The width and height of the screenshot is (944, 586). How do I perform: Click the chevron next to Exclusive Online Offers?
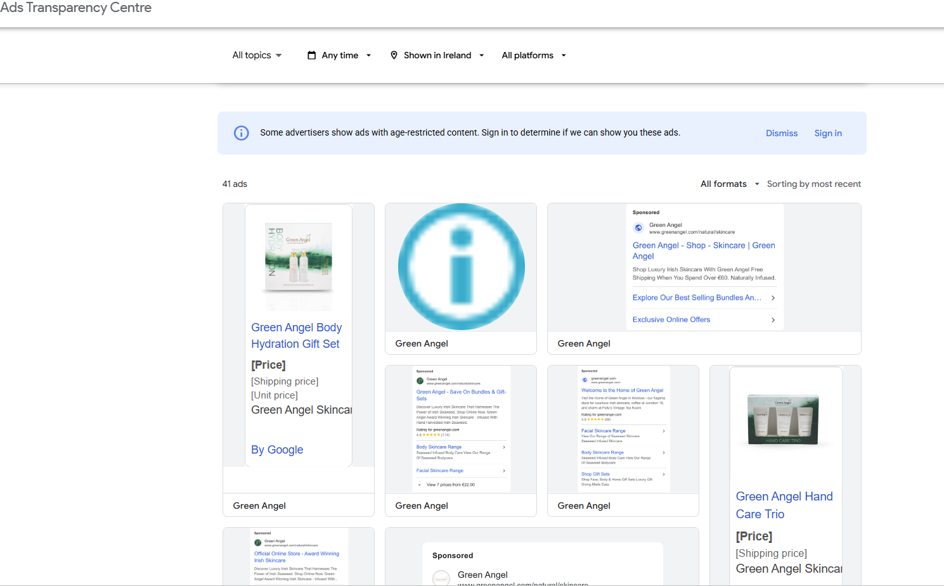click(773, 320)
